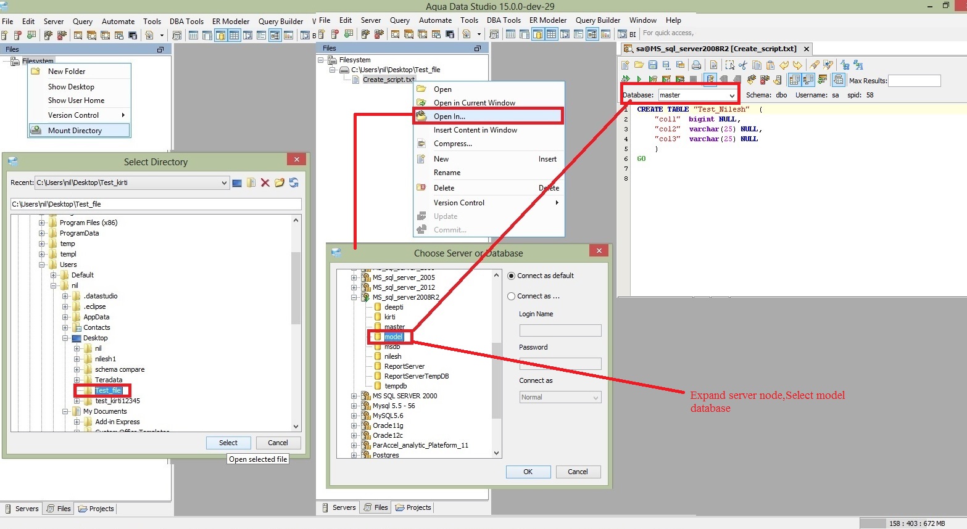Choose 'Rename' from the file context menu
967x529 pixels.
pyautogui.click(x=489, y=173)
